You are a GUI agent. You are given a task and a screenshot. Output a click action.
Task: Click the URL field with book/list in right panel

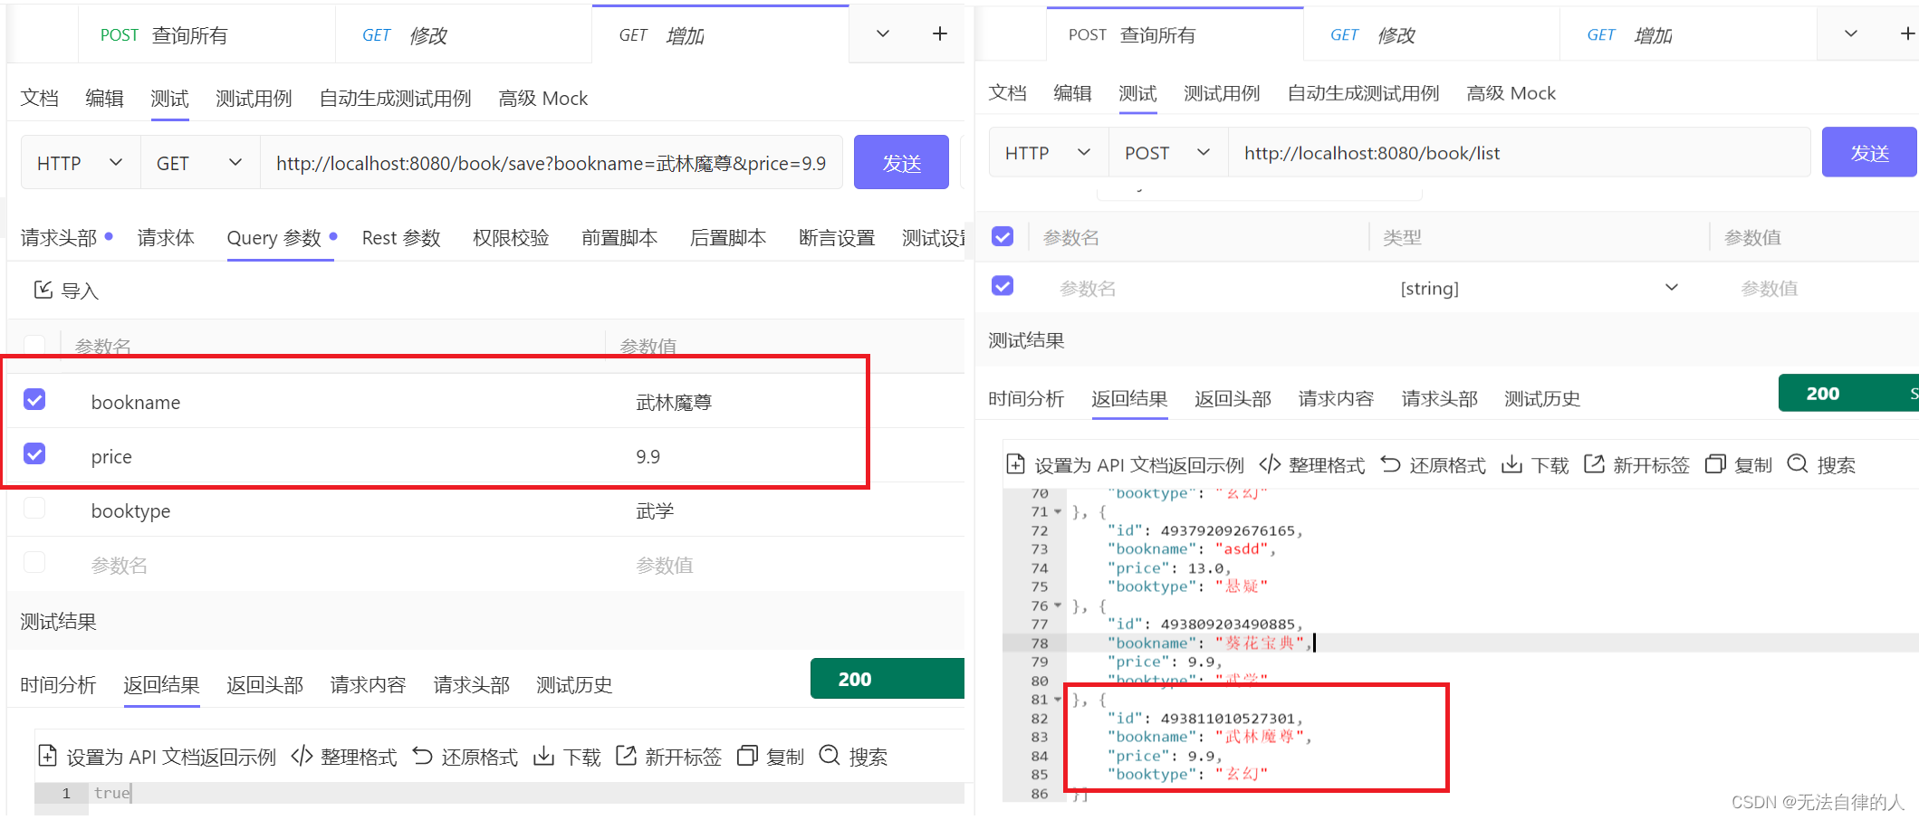(1519, 153)
